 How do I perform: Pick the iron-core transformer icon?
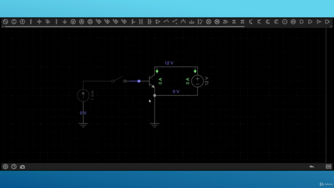point(150,22)
